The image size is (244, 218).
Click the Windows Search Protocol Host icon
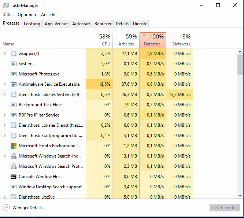14,166
